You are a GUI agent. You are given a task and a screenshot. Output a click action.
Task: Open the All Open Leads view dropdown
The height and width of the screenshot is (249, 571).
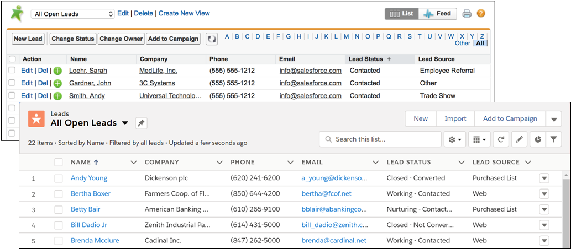click(x=125, y=123)
